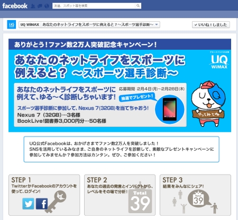
Task: Click the Twitter login icon
Action: pyautogui.click(x=28, y=204)
